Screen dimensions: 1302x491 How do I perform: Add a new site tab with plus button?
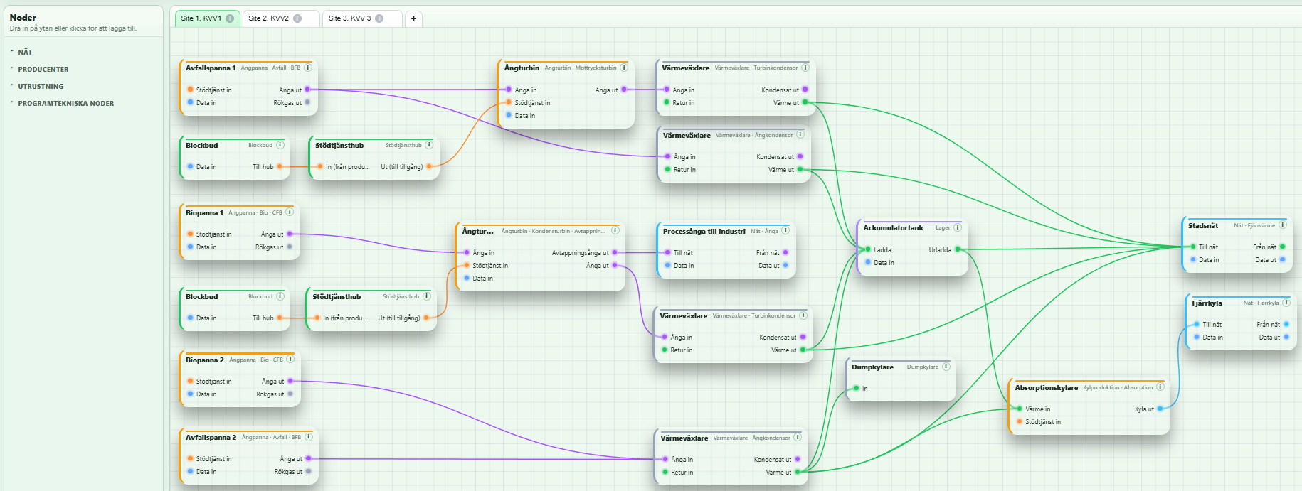tap(414, 18)
